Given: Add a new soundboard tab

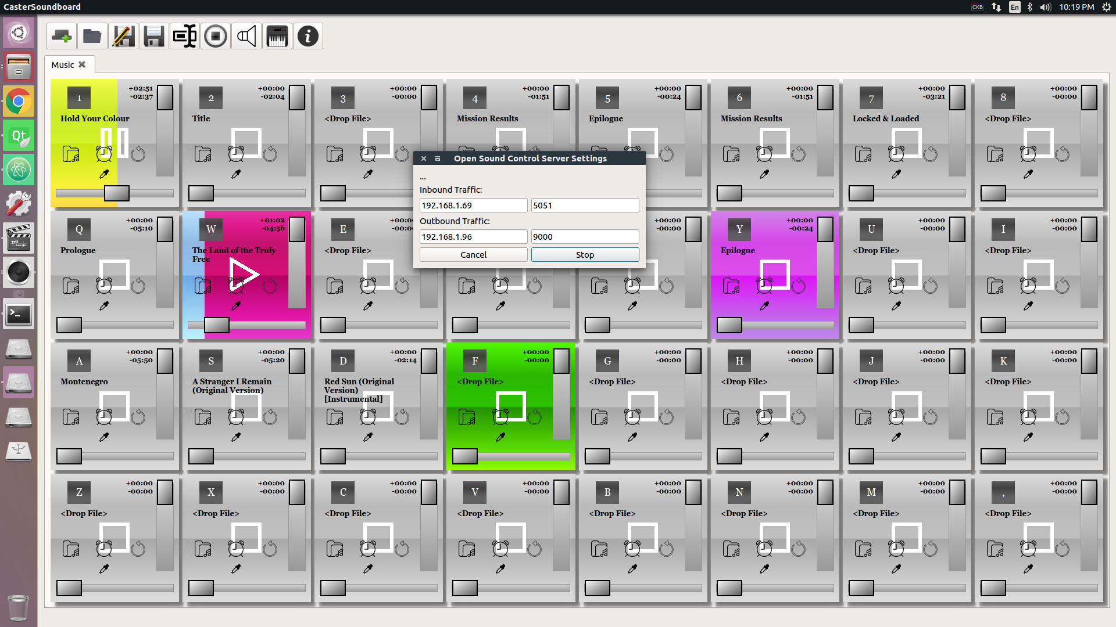Looking at the screenshot, I should click(62, 35).
